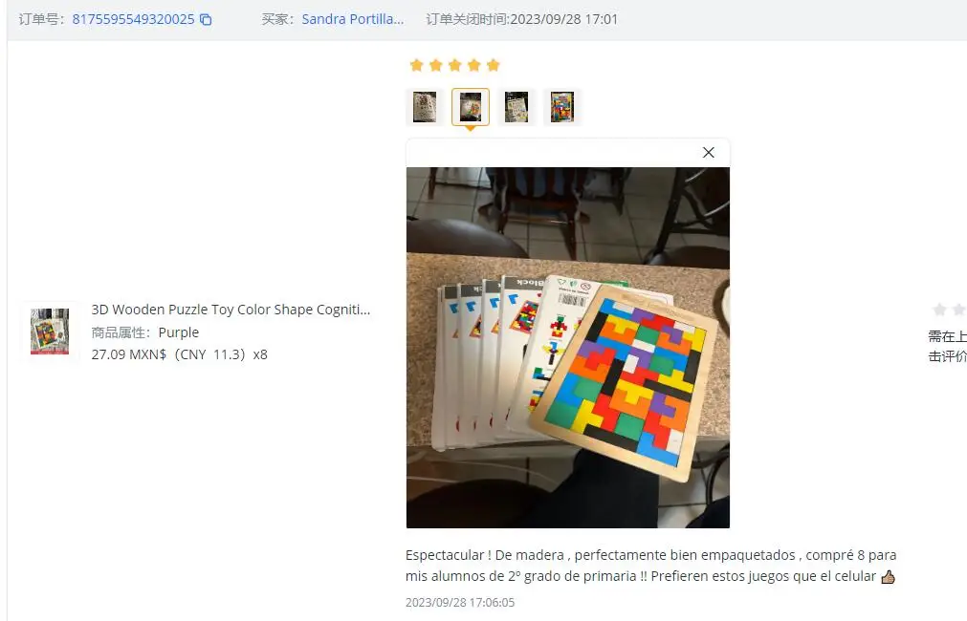The image size is (967, 621).
Task: Click the first yellow rating star
Action: pyautogui.click(x=416, y=65)
